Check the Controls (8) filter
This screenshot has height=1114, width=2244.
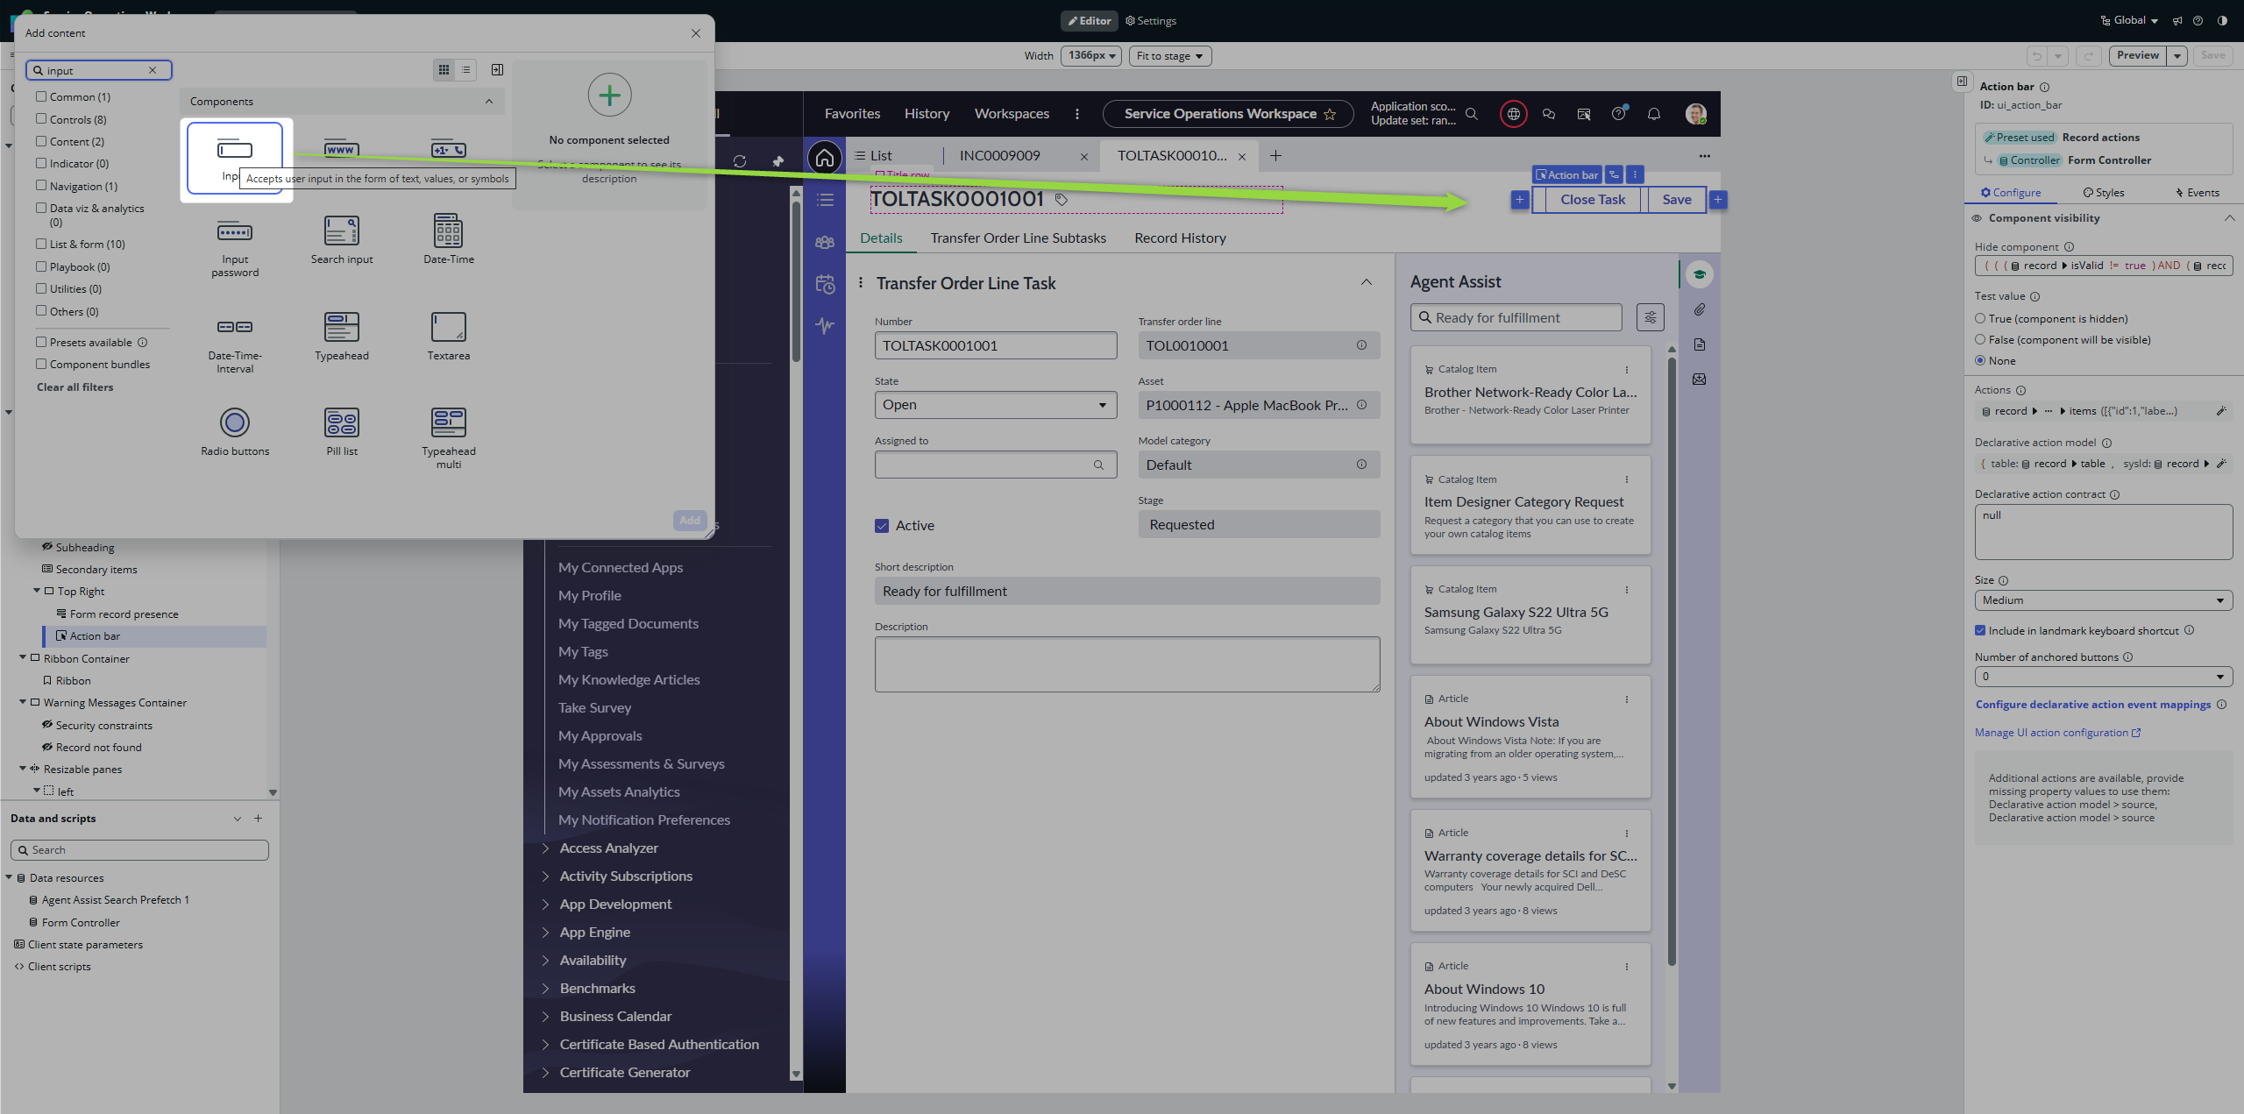(x=41, y=119)
